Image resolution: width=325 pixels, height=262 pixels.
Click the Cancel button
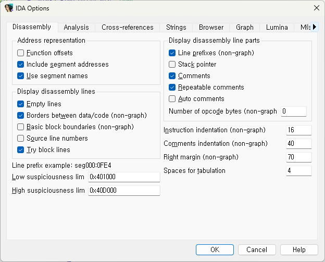point(257,249)
